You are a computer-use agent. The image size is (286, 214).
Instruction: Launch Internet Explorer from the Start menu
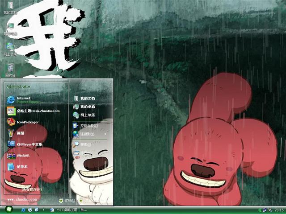(x=23, y=100)
